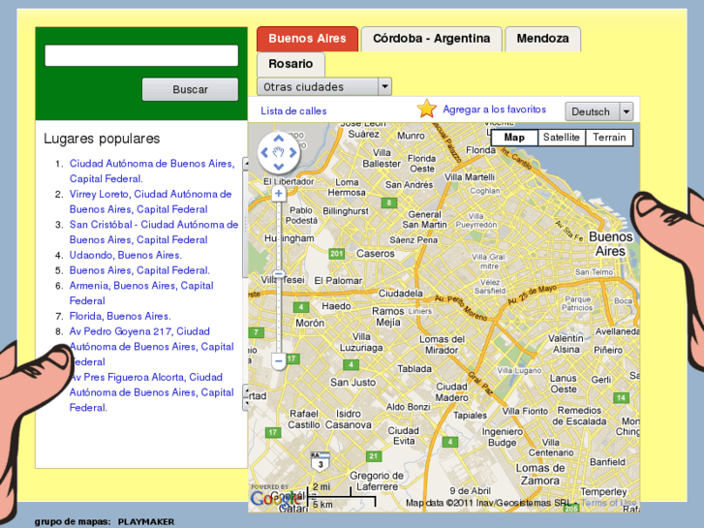This screenshot has width=704, height=528.
Task: Select the Mendoza tab
Action: pyautogui.click(x=543, y=39)
